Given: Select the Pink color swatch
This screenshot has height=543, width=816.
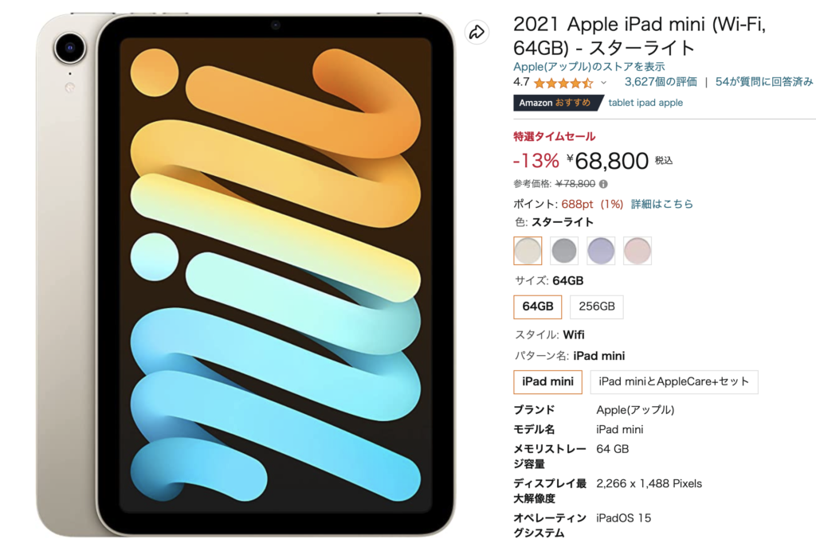Looking at the screenshot, I should tap(637, 251).
